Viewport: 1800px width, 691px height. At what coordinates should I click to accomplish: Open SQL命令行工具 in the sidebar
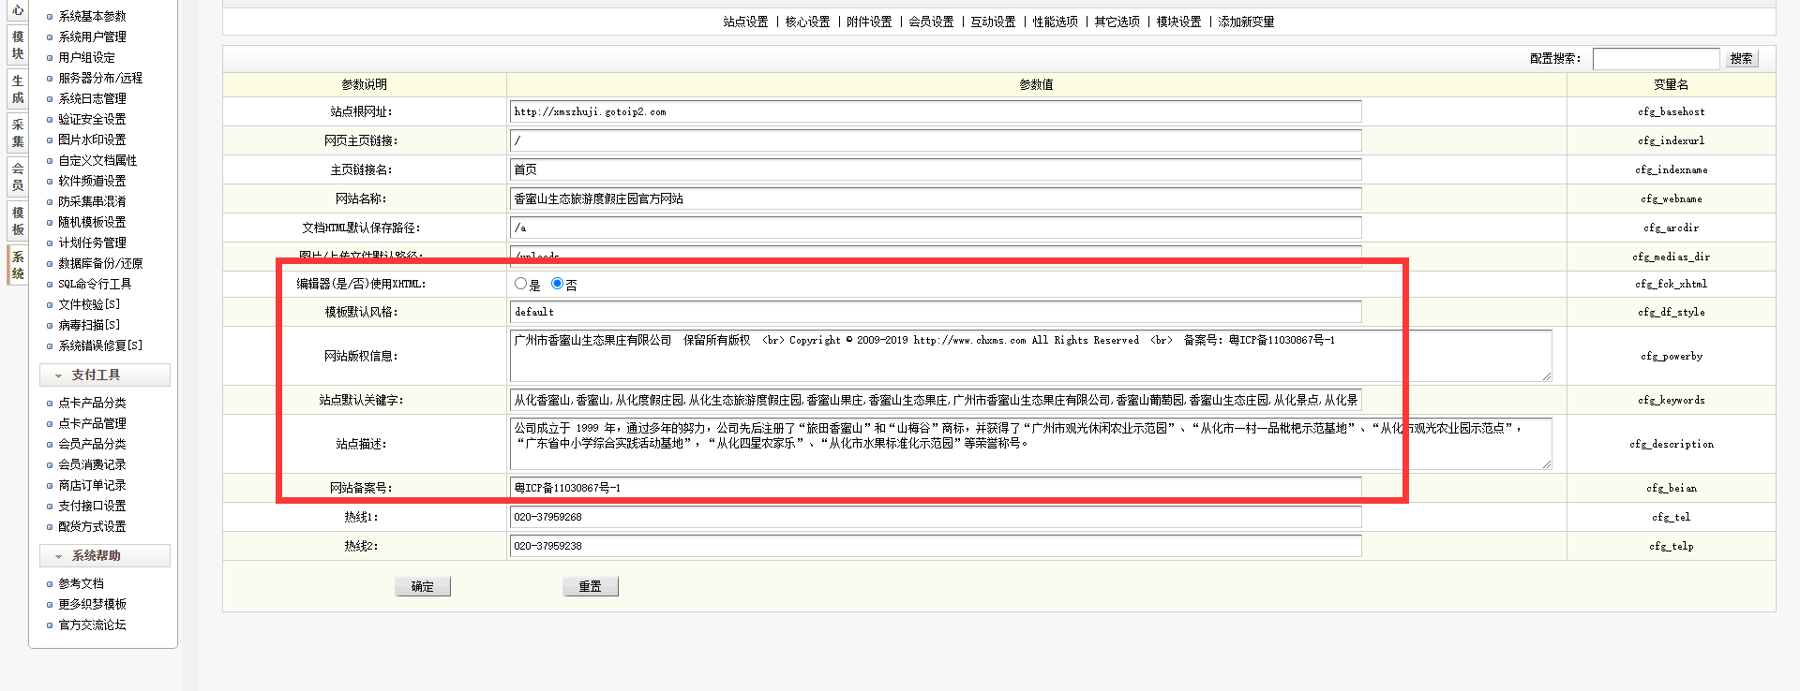click(x=95, y=284)
